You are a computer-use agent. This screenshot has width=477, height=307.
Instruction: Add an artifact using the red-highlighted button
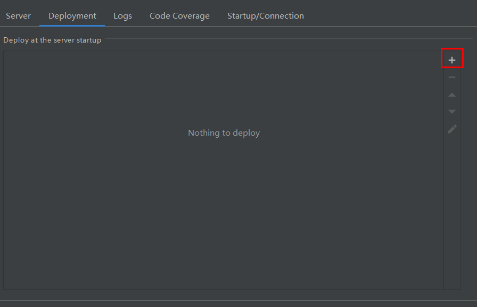click(452, 60)
